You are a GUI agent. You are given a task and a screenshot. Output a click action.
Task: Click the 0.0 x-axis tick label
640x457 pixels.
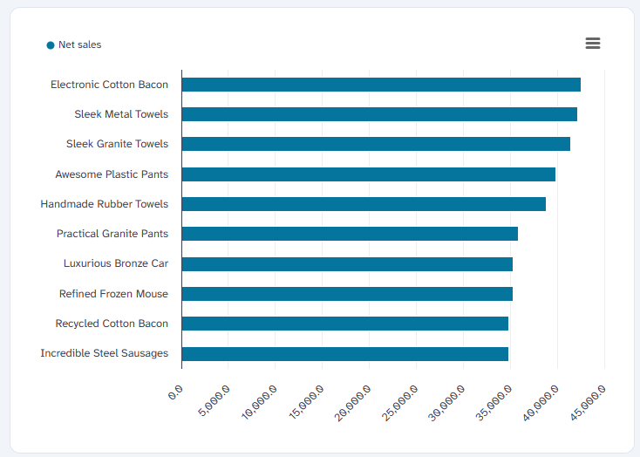(175, 390)
